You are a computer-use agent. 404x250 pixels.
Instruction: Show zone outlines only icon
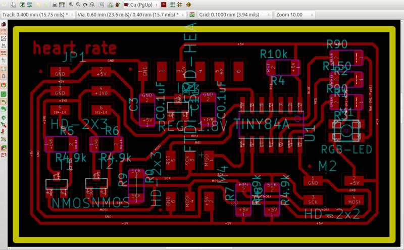[4, 109]
